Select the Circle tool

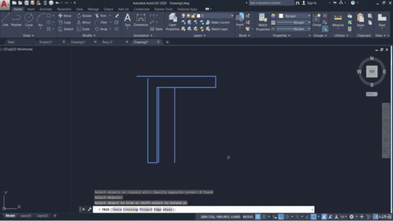click(29, 20)
